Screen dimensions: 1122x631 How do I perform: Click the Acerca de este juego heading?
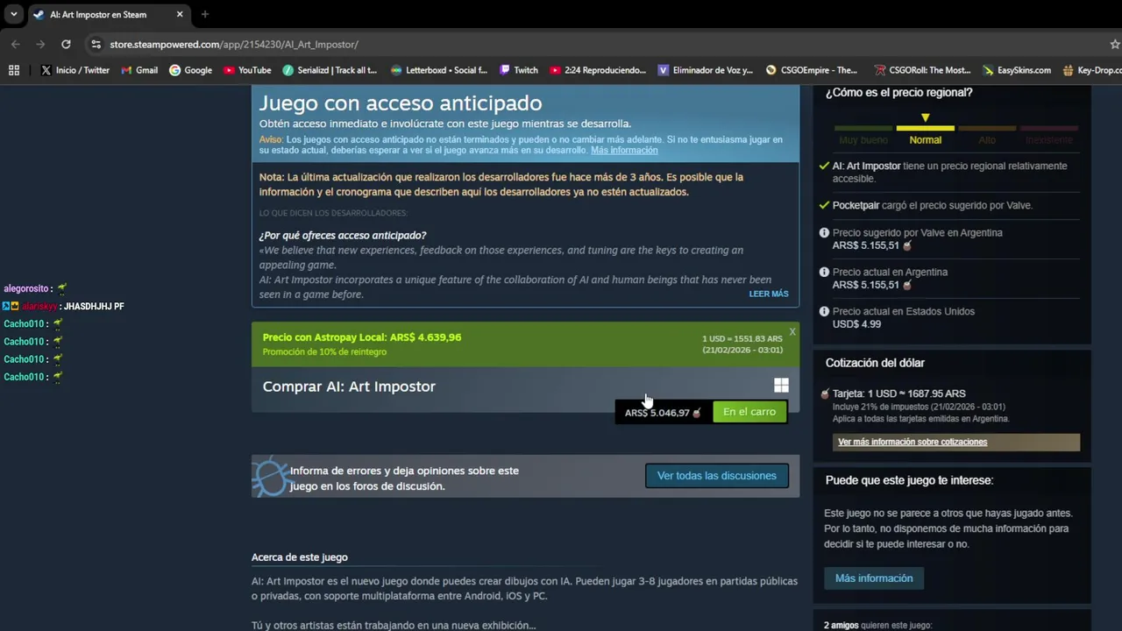coord(300,557)
